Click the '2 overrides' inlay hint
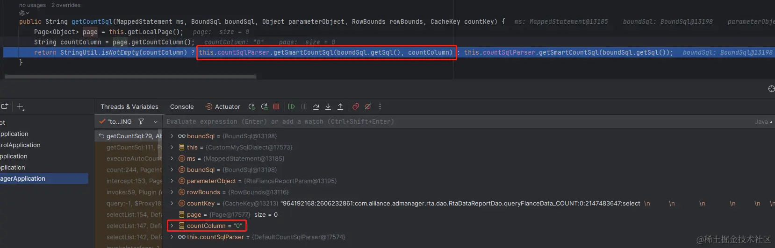 (x=66, y=5)
